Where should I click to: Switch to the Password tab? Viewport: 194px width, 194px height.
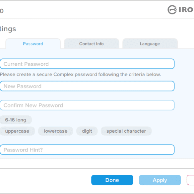coord(33,43)
